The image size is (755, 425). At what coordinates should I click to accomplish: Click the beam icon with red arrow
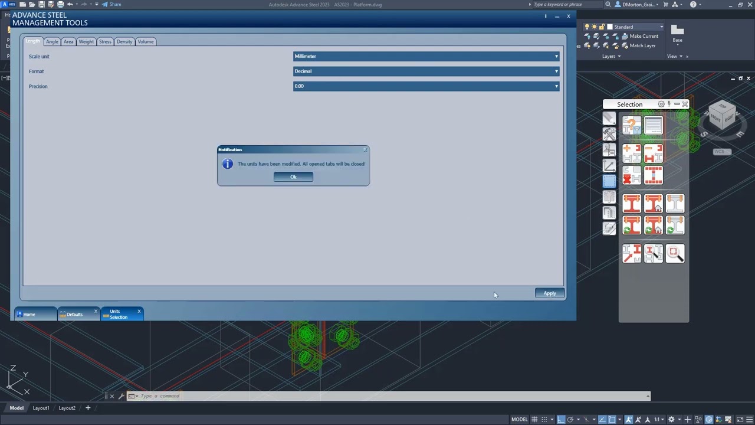point(632,253)
